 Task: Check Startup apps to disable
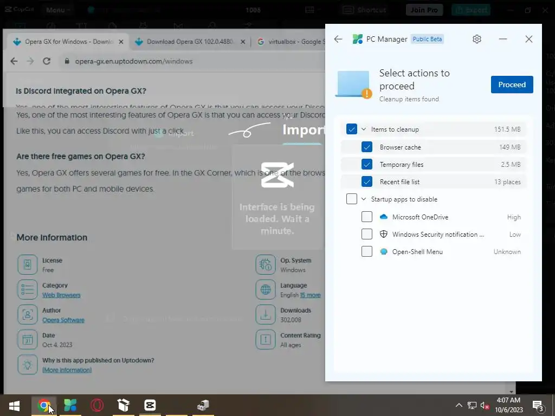coord(351,199)
